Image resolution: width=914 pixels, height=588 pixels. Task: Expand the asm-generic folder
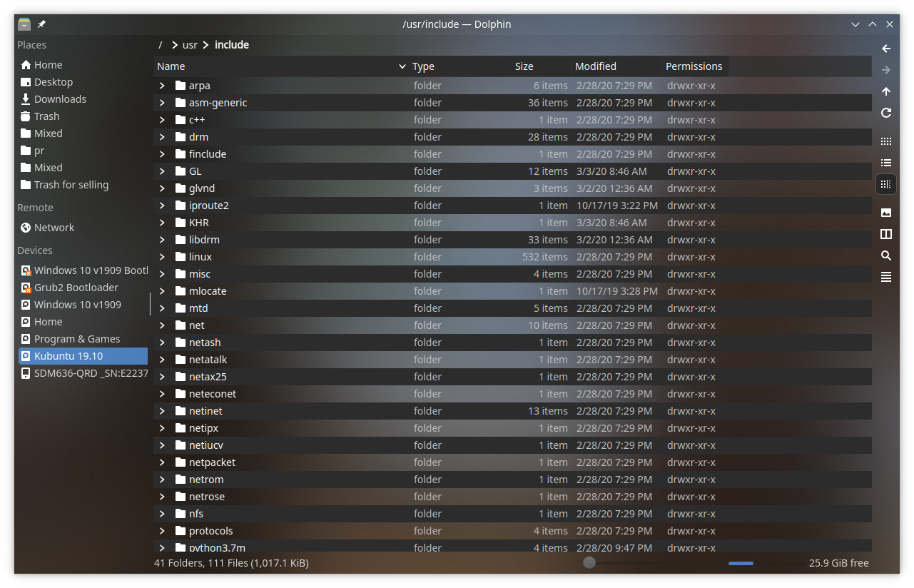click(162, 103)
